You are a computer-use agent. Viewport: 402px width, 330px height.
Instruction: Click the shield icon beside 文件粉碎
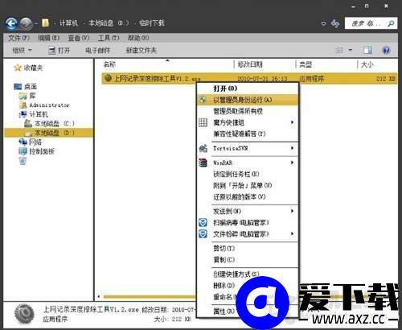(x=203, y=234)
